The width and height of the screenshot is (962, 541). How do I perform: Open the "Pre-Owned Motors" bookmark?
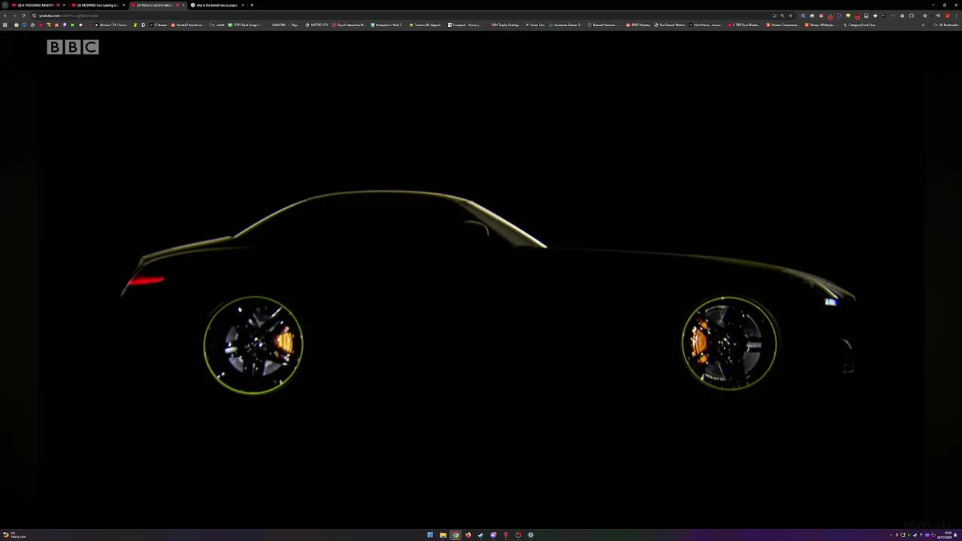[670, 25]
